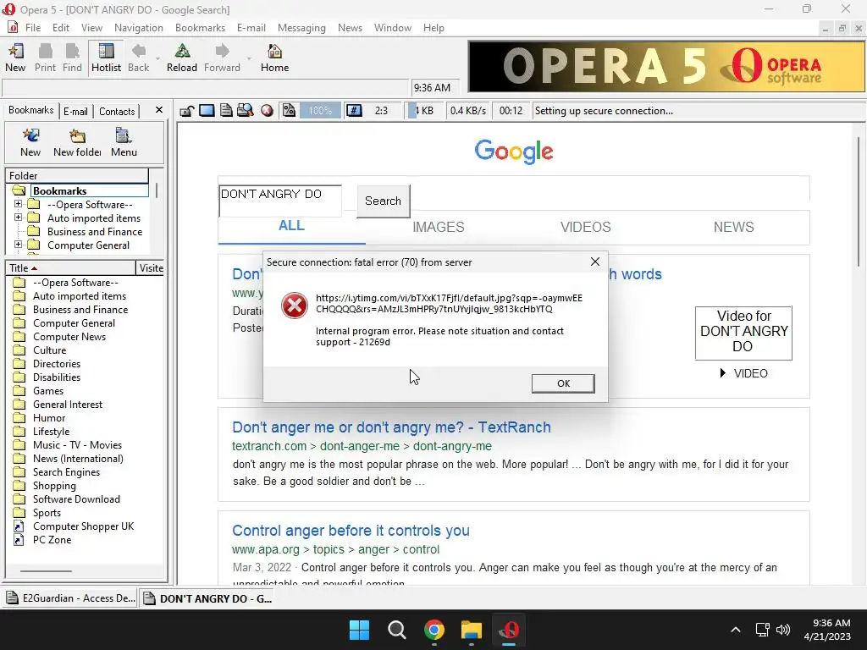Screen dimensions: 867x650
Task: Click New folder icon in hotlist
Action: coord(77,142)
